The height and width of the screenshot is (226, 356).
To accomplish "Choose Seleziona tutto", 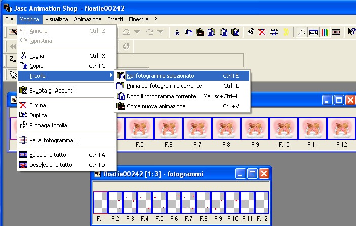I will pyautogui.click(x=67, y=155).
